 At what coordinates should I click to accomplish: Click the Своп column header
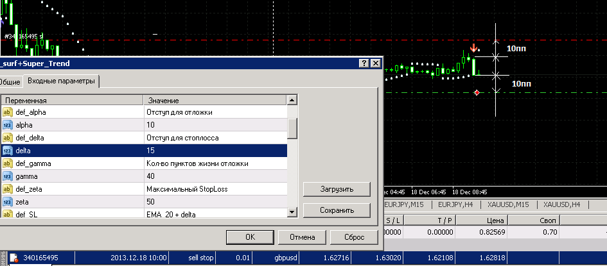coord(534,220)
